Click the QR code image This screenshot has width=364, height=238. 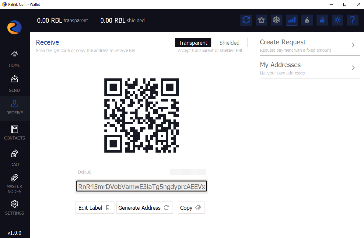click(x=142, y=116)
